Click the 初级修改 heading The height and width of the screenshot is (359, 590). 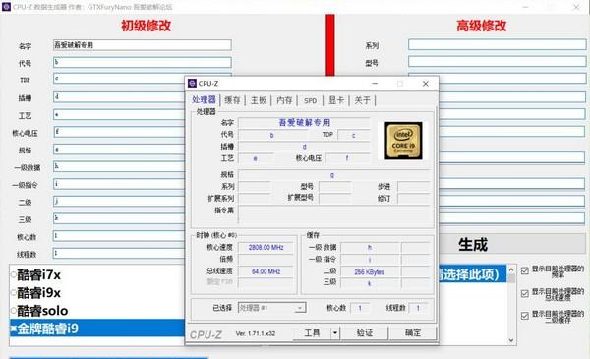(x=146, y=26)
